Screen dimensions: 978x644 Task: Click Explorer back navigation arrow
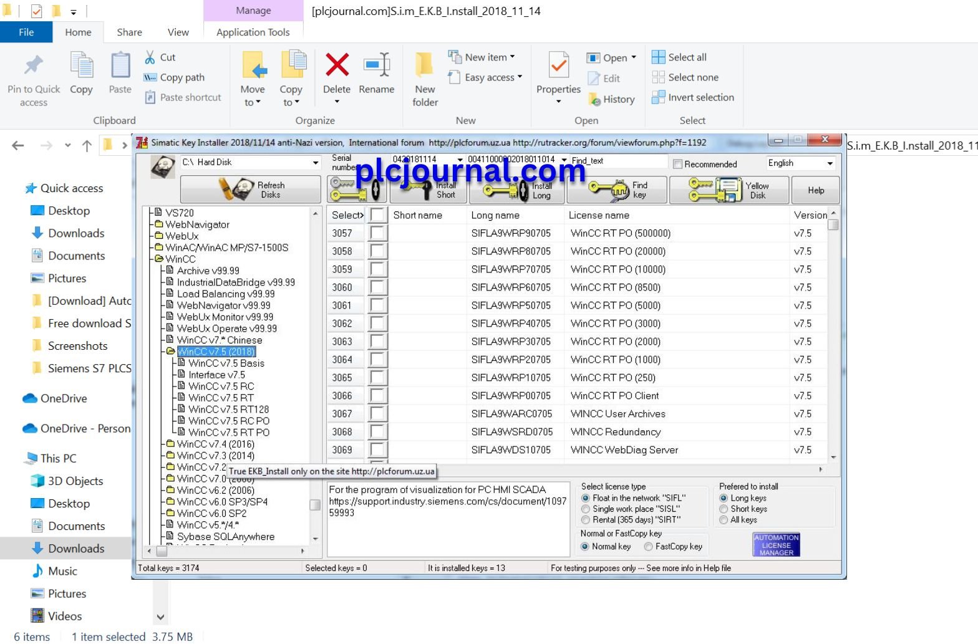(18, 146)
